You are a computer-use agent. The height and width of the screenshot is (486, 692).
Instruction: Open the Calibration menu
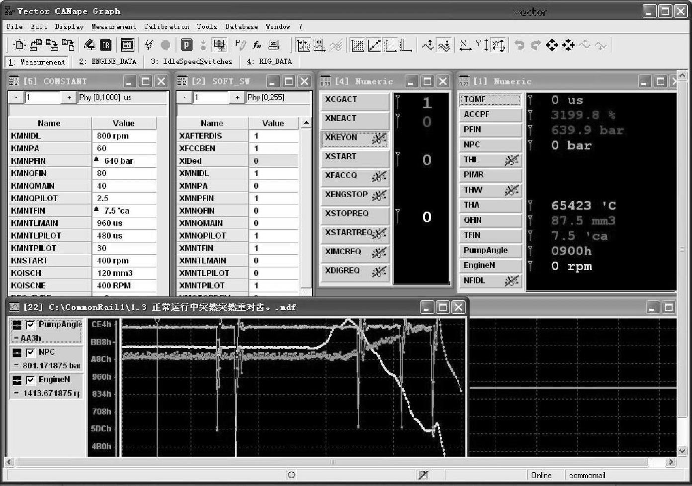click(x=167, y=27)
